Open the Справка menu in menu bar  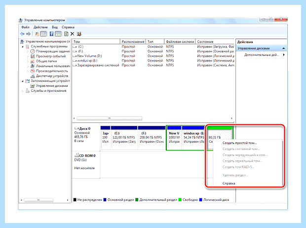tap(68, 27)
